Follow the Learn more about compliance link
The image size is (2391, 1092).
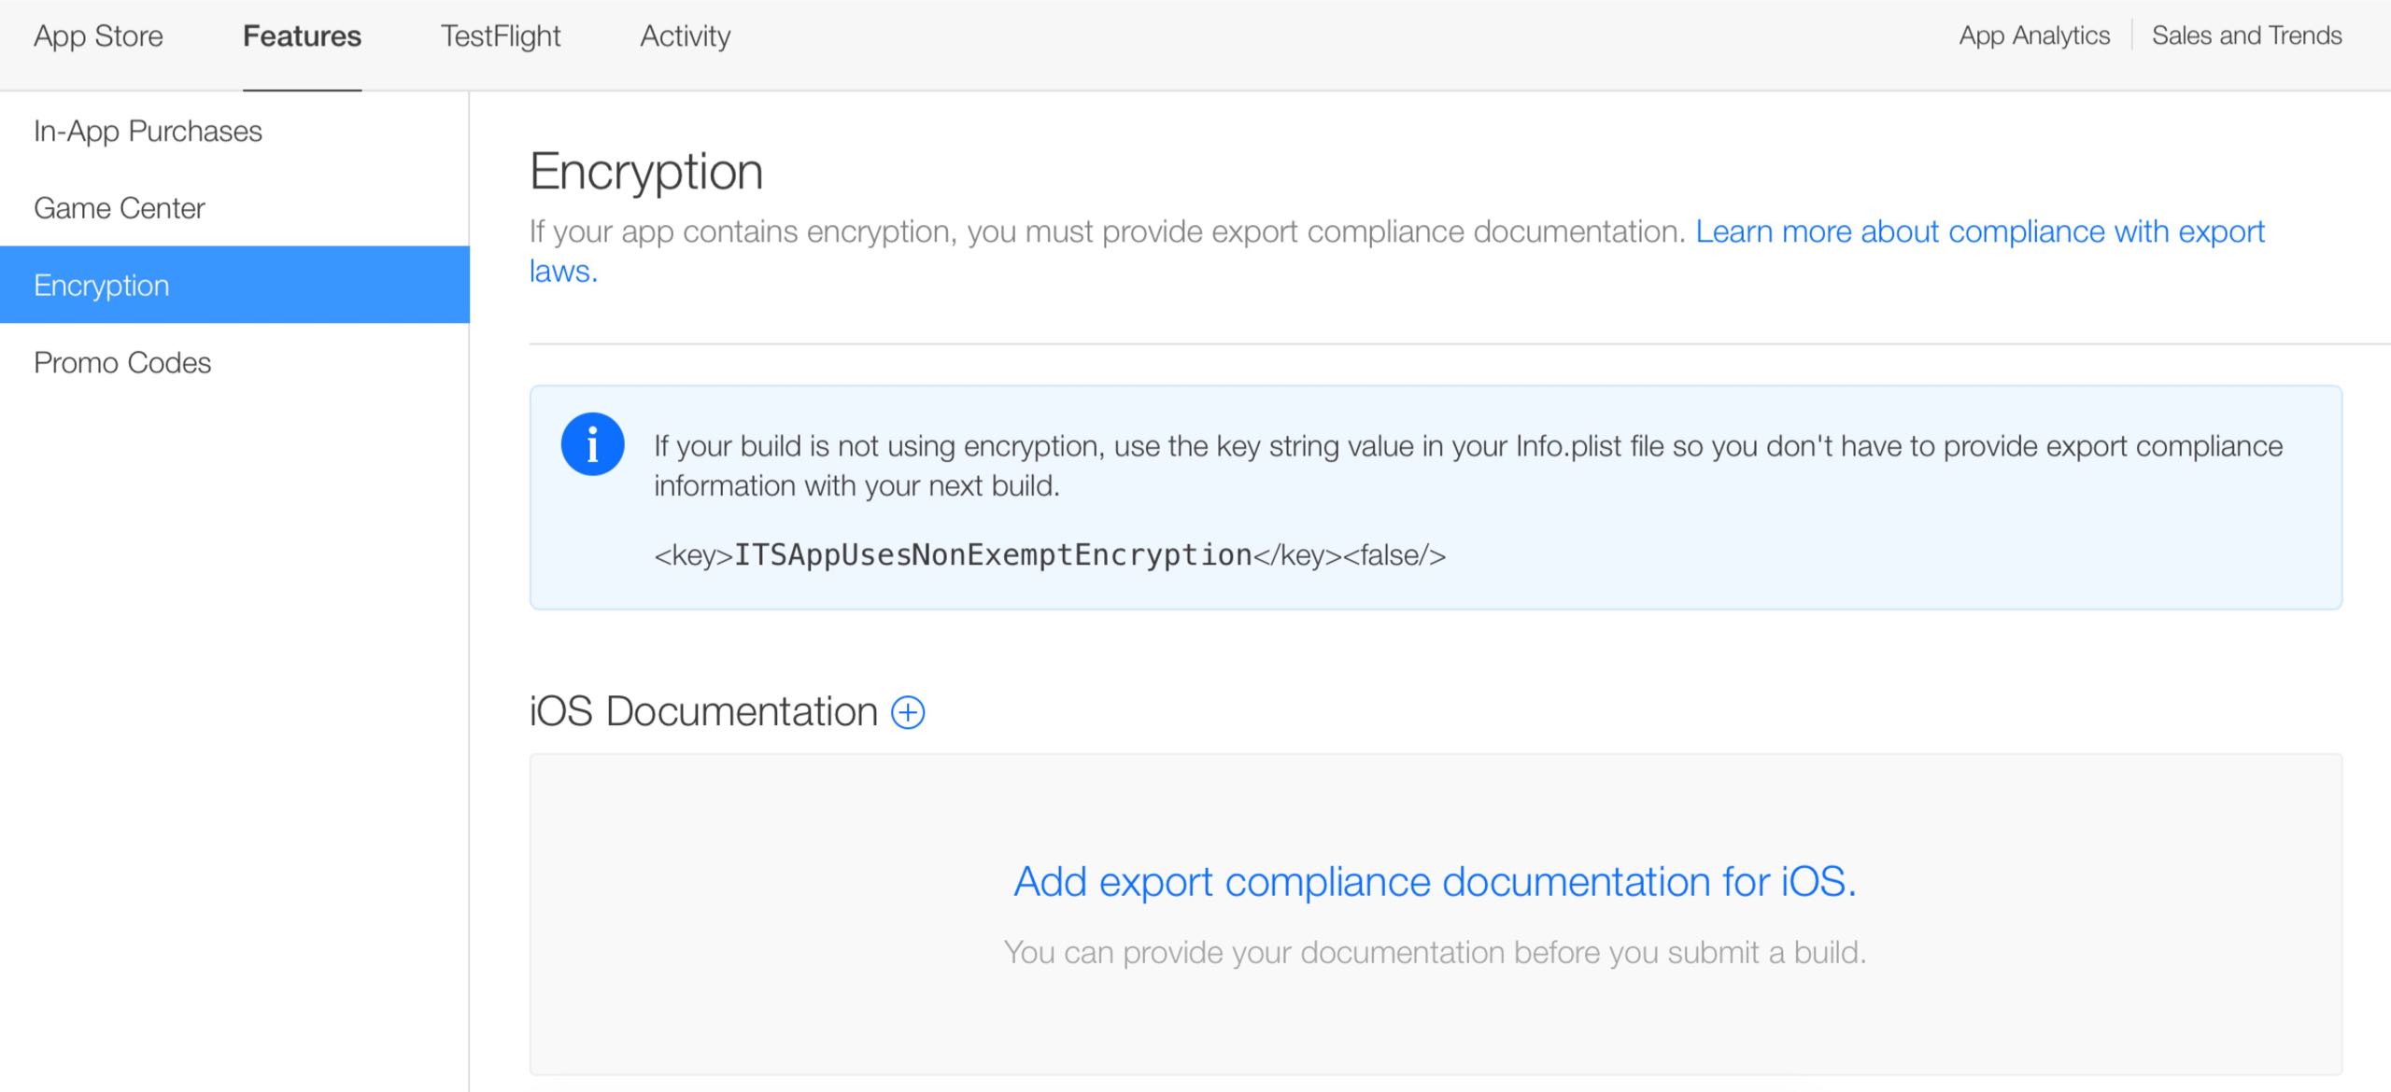(x=1979, y=231)
